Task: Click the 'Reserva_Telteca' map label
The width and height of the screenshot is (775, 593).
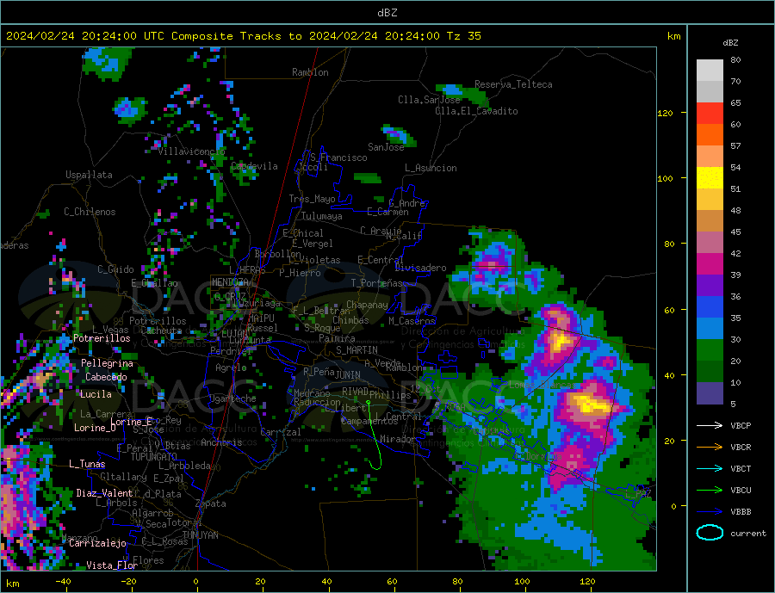Action: pos(513,84)
